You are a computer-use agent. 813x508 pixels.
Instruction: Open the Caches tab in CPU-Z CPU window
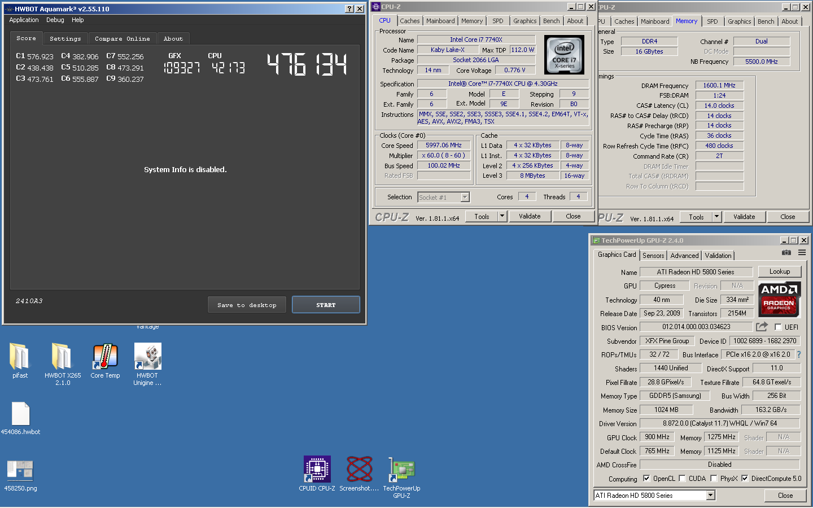point(410,21)
